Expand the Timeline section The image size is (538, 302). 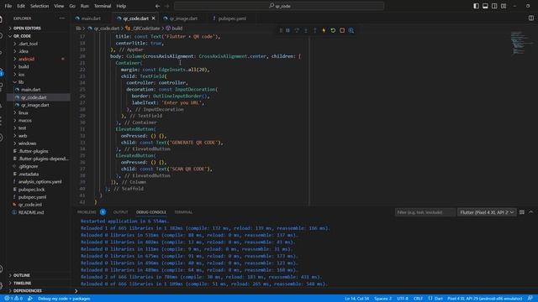tap(39, 284)
